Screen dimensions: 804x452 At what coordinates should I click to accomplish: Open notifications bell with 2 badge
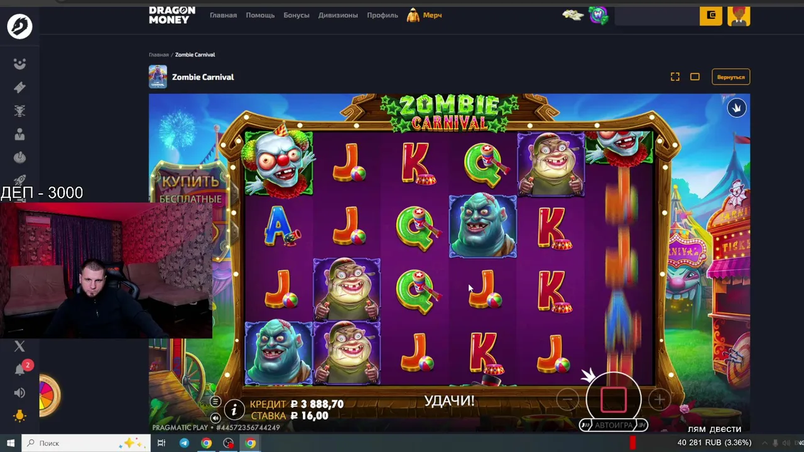click(21, 369)
